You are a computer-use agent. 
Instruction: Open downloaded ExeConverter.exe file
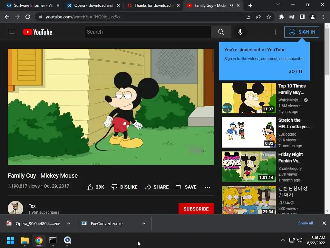[102, 223]
